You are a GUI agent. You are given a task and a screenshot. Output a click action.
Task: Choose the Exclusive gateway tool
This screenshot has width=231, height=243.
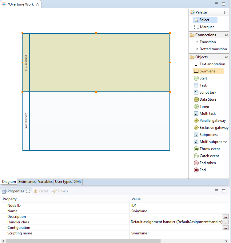click(x=213, y=128)
